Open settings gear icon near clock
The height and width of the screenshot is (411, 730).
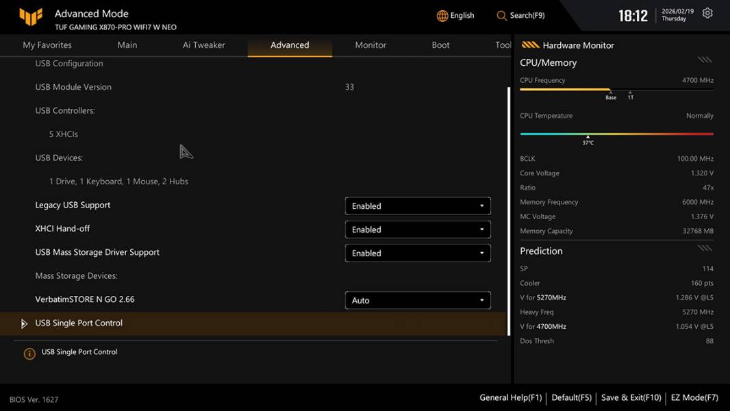(x=707, y=14)
